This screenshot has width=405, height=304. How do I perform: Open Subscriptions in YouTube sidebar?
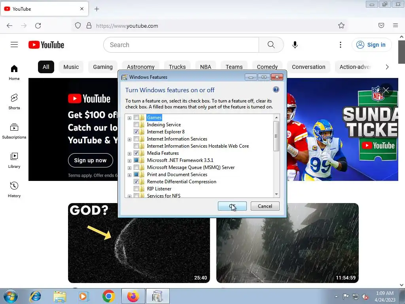pos(14,131)
